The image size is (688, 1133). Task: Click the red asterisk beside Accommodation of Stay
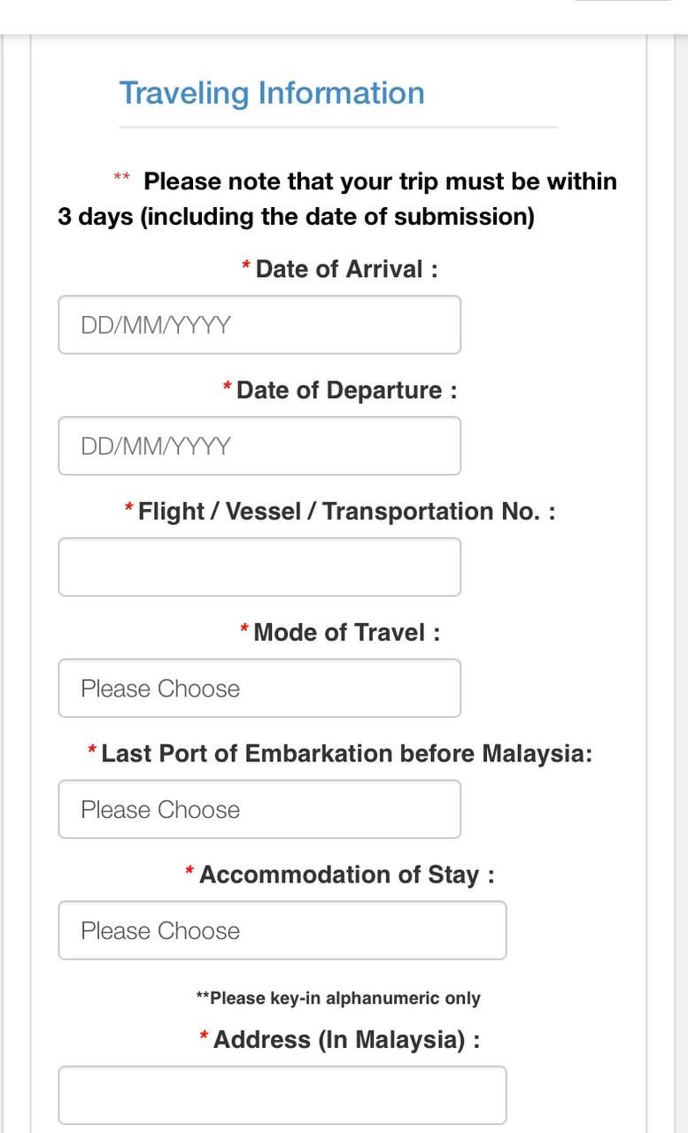[x=189, y=872]
